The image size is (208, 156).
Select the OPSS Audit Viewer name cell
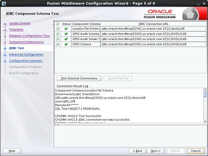86,39
